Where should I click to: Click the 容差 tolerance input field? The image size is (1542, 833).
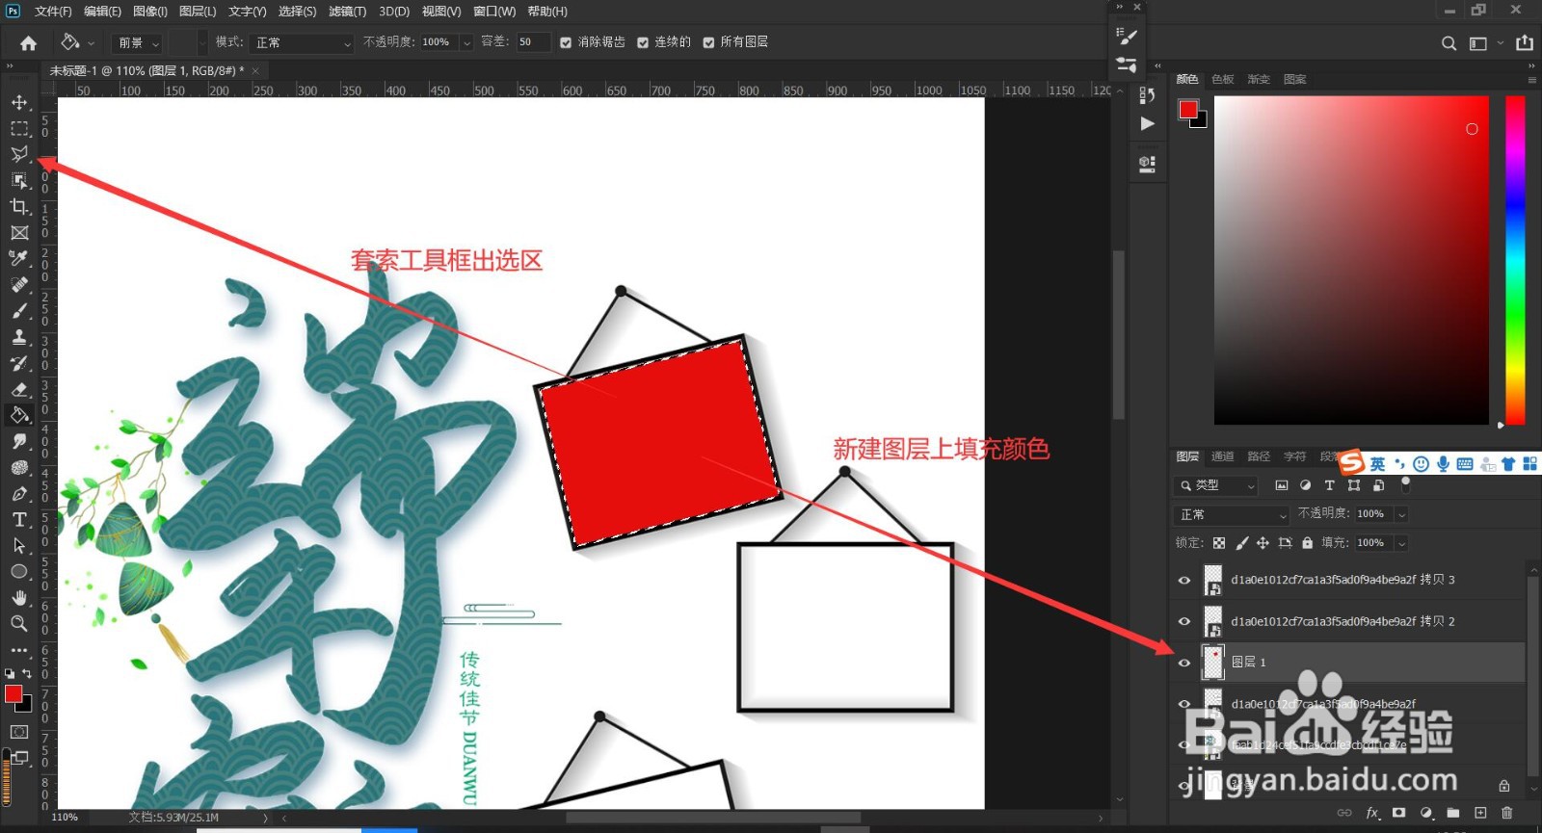(533, 42)
